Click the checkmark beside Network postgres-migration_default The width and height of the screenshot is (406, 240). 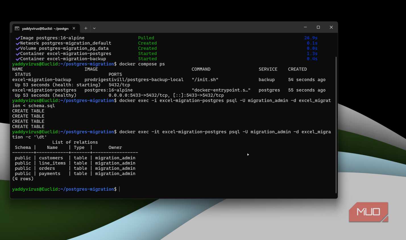tap(18, 43)
